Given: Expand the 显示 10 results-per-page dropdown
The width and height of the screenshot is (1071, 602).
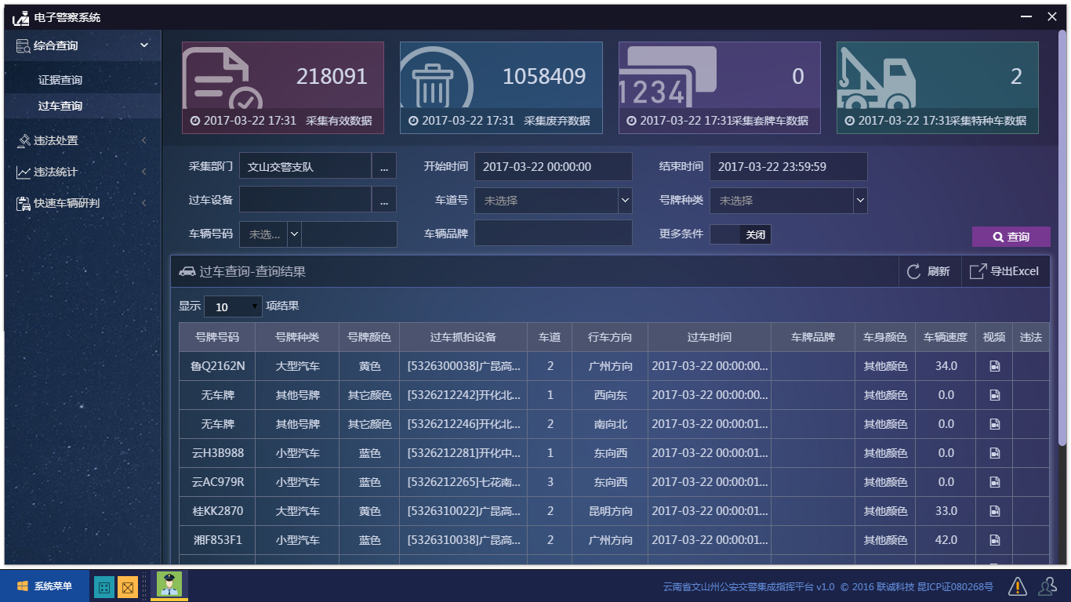Looking at the screenshot, I should click(233, 306).
